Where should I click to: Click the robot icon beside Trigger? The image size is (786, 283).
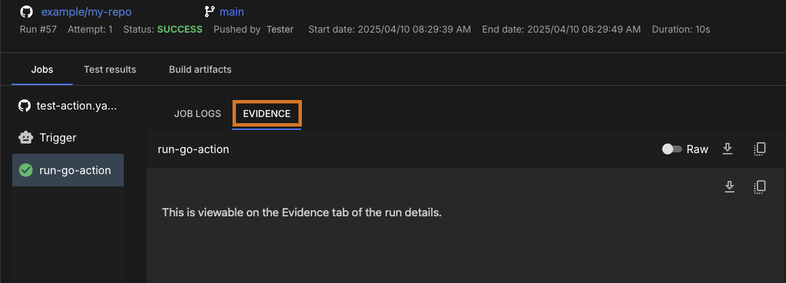tap(26, 137)
